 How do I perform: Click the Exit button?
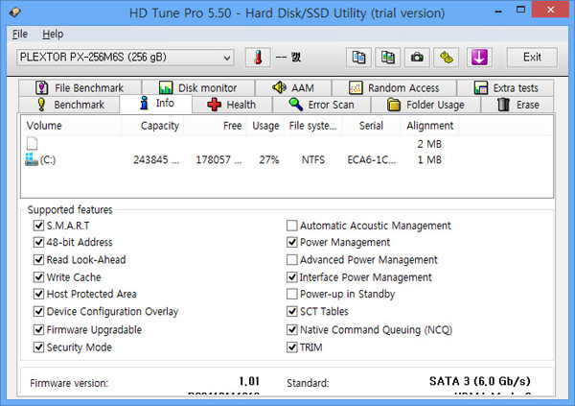tap(532, 58)
